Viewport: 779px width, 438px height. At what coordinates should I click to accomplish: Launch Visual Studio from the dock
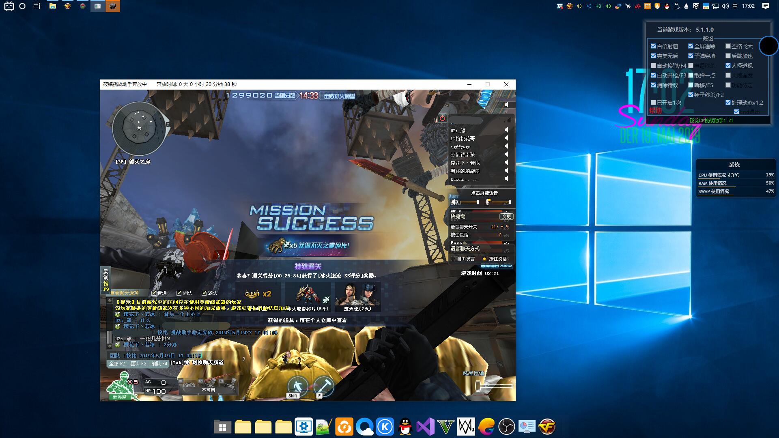tap(425, 427)
